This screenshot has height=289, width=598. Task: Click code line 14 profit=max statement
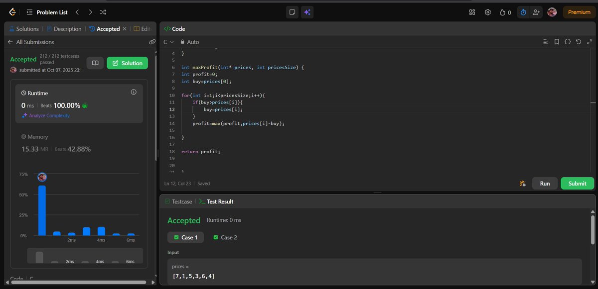click(x=238, y=123)
